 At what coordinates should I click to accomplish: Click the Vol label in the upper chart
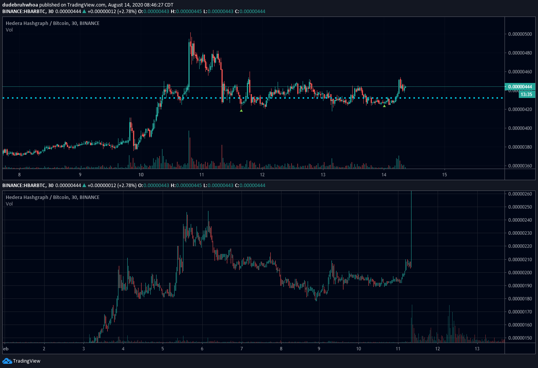tap(9, 30)
